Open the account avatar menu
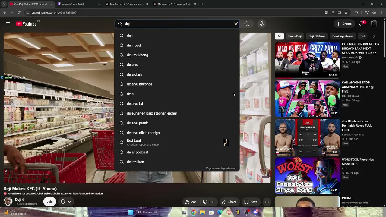 click(x=374, y=24)
